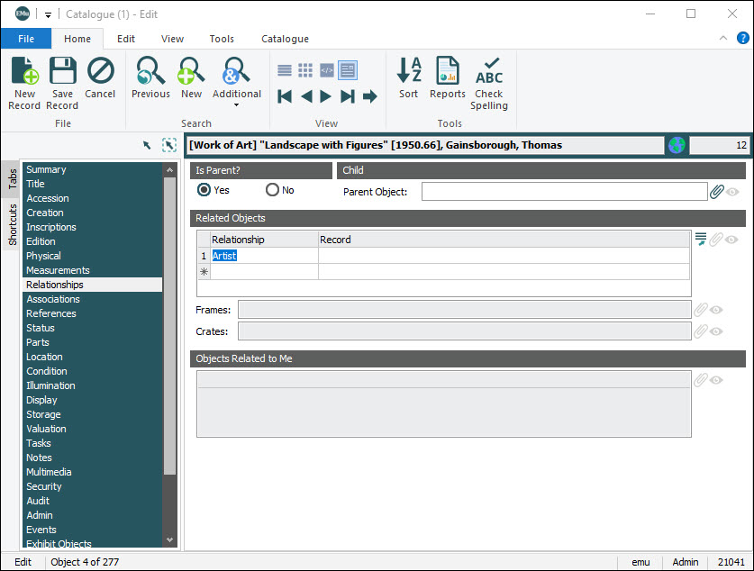Open the File menu
This screenshot has width=754, height=571.
26,39
